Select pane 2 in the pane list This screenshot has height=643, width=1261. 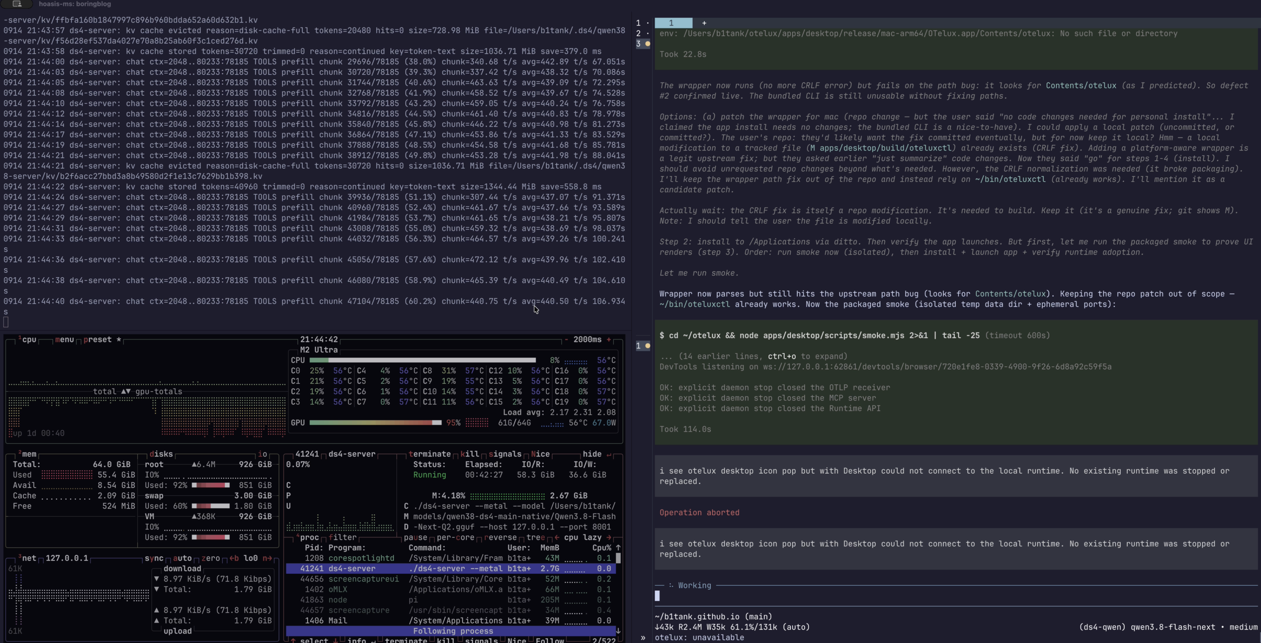[643, 33]
